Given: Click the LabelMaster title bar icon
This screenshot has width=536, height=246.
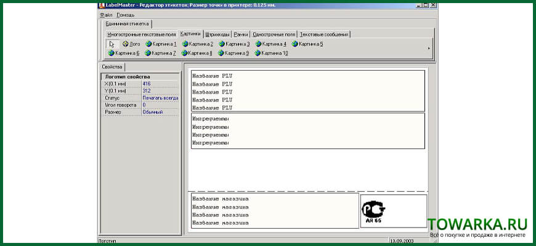Looking at the screenshot, I should click(x=102, y=5).
